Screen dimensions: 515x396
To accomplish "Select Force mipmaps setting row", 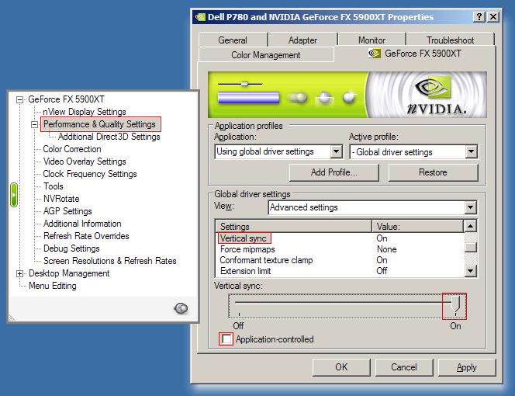I will [x=339, y=249].
